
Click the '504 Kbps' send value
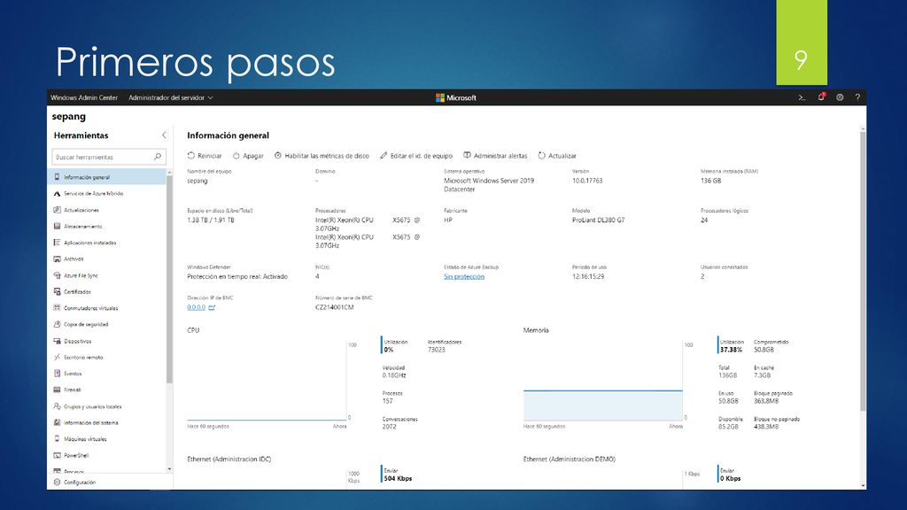click(398, 479)
